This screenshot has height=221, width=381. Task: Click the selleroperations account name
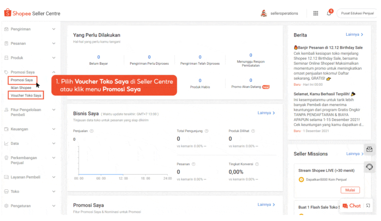click(284, 13)
